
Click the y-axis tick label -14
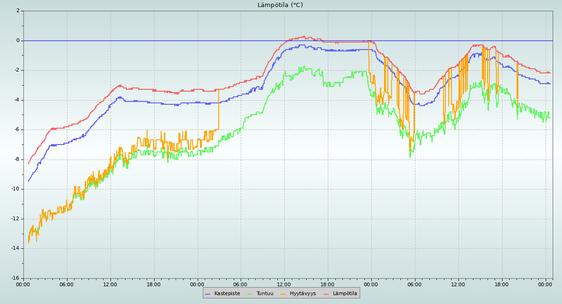click(x=15, y=248)
